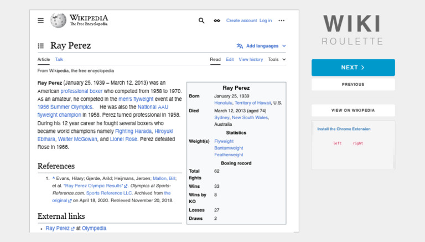Open the Flyweight link in infobox
425x242 pixels.
point(224,141)
